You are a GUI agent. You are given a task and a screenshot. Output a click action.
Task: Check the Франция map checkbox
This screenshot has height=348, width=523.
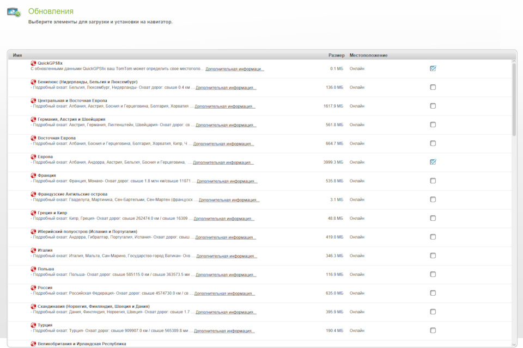[433, 181]
